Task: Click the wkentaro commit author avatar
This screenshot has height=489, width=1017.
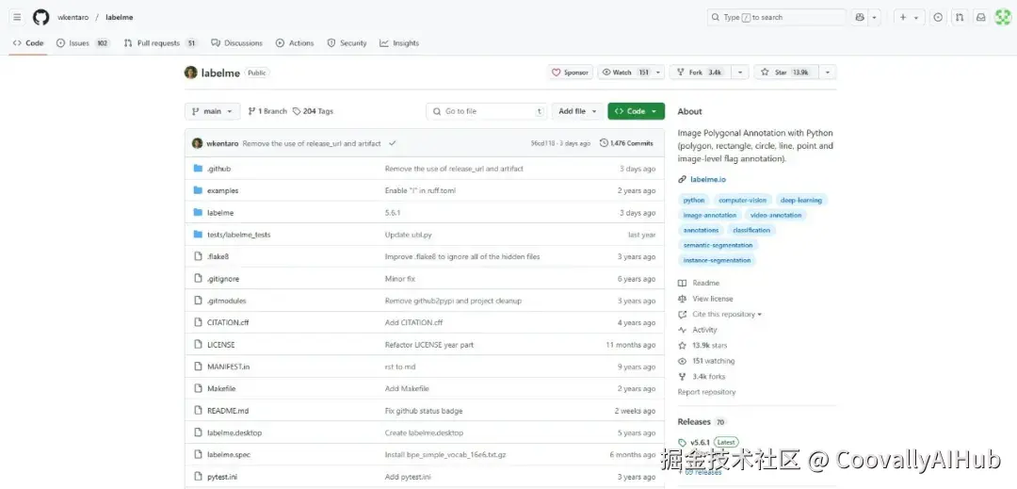Action: point(197,143)
